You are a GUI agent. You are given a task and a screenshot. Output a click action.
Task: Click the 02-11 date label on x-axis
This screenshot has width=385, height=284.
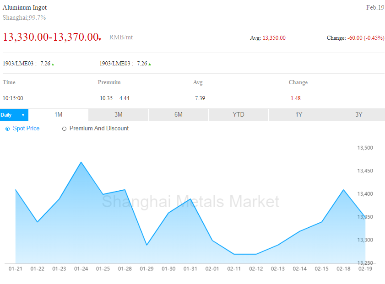click(234, 269)
